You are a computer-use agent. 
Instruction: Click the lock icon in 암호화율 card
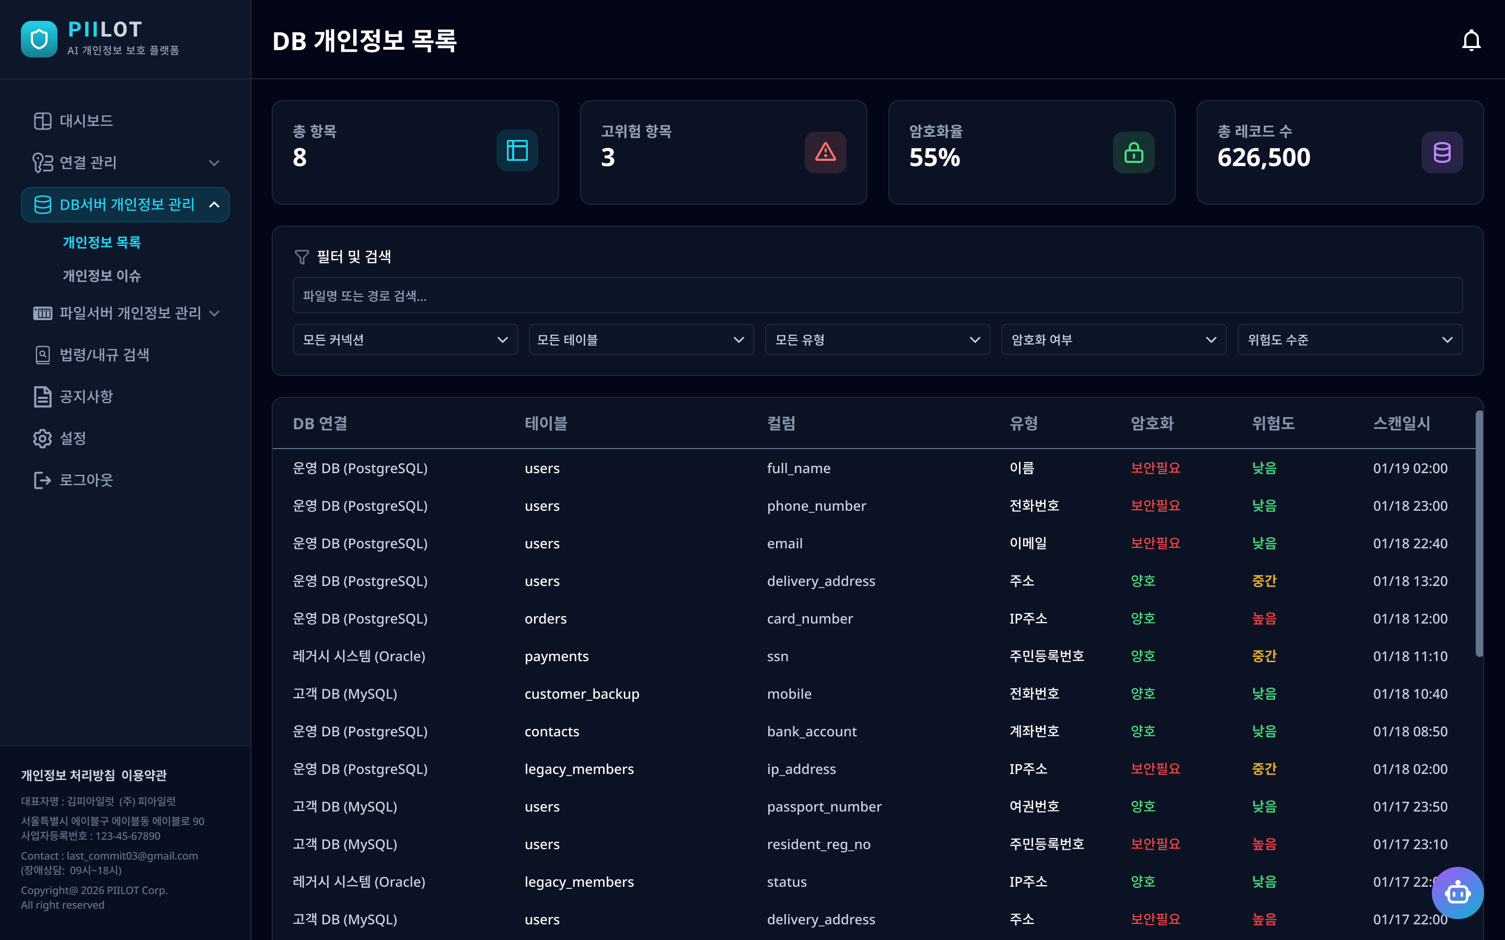(1134, 151)
